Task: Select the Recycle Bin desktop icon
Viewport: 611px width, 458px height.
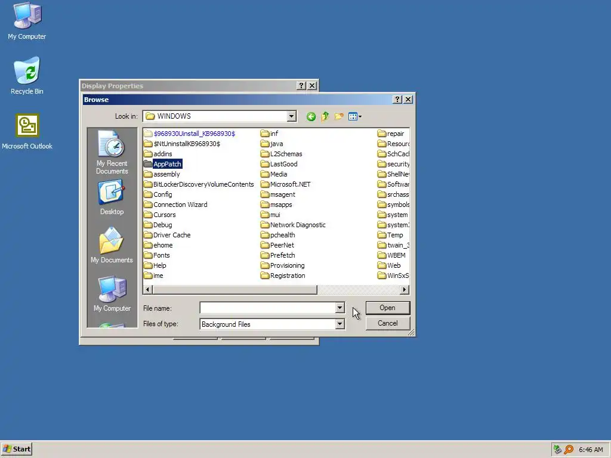Action: coord(27,76)
